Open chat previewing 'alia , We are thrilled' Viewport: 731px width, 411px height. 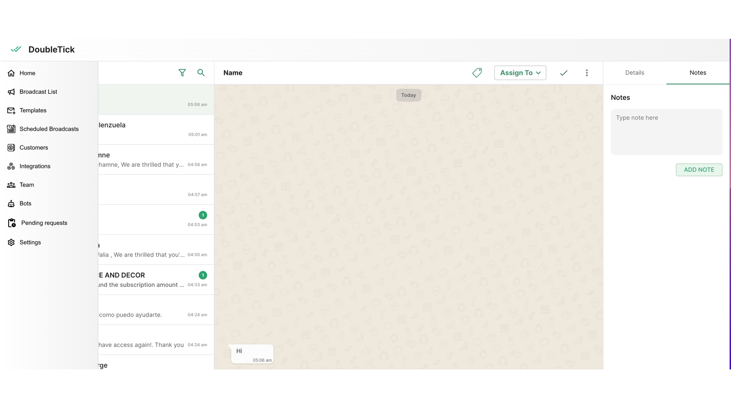click(x=156, y=250)
